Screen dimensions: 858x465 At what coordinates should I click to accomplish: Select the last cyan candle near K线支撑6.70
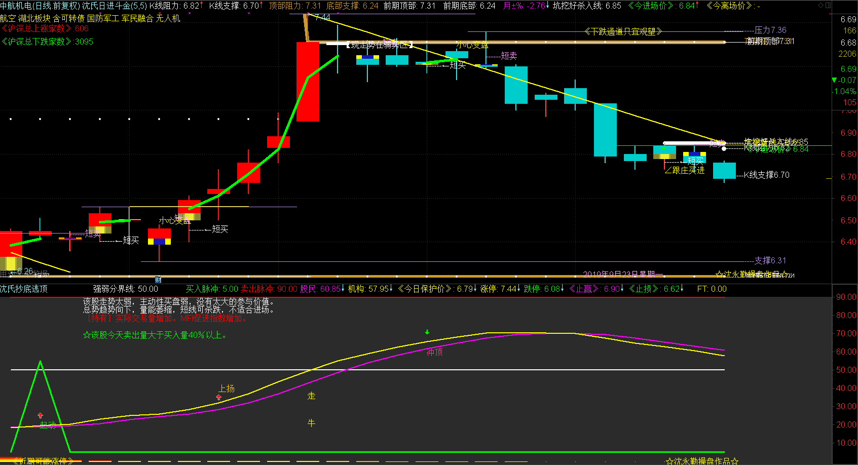coord(724,171)
